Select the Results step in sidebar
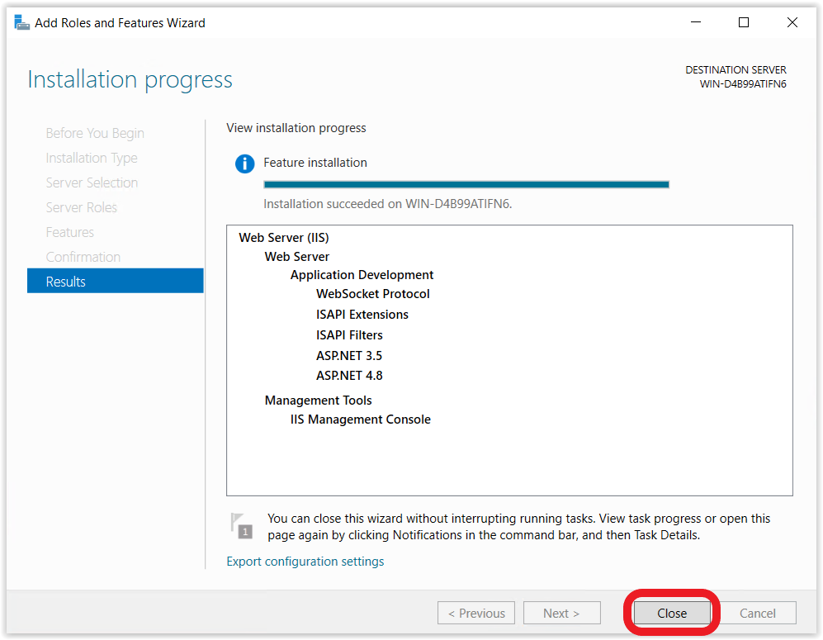The width and height of the screenshot is (823, 640). 115,281
